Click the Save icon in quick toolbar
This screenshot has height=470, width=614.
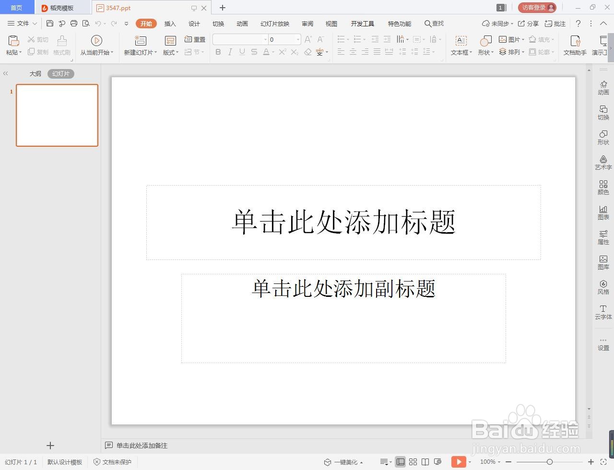click(50, 23)
